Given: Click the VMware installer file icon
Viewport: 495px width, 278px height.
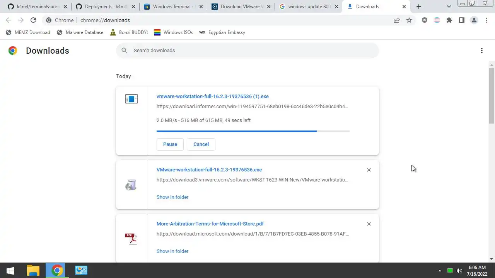Looking at the screenshot, I should pos(131,185).
